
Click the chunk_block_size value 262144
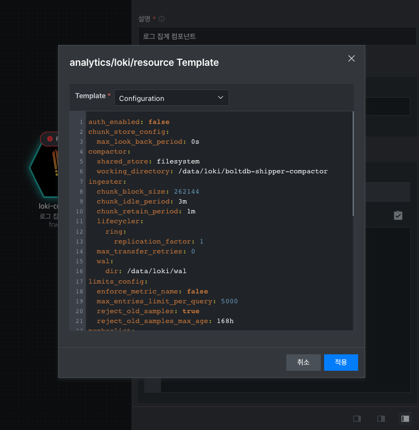186,191
